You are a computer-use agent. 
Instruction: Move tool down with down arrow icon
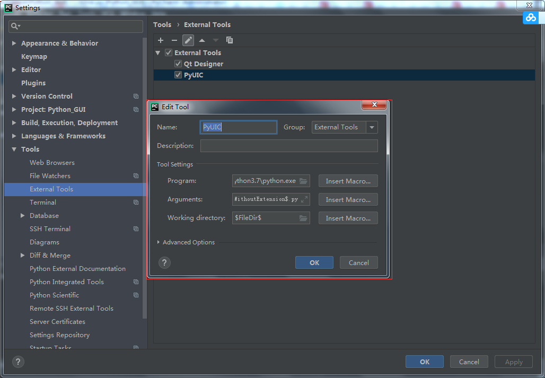[x=215, y=40]
